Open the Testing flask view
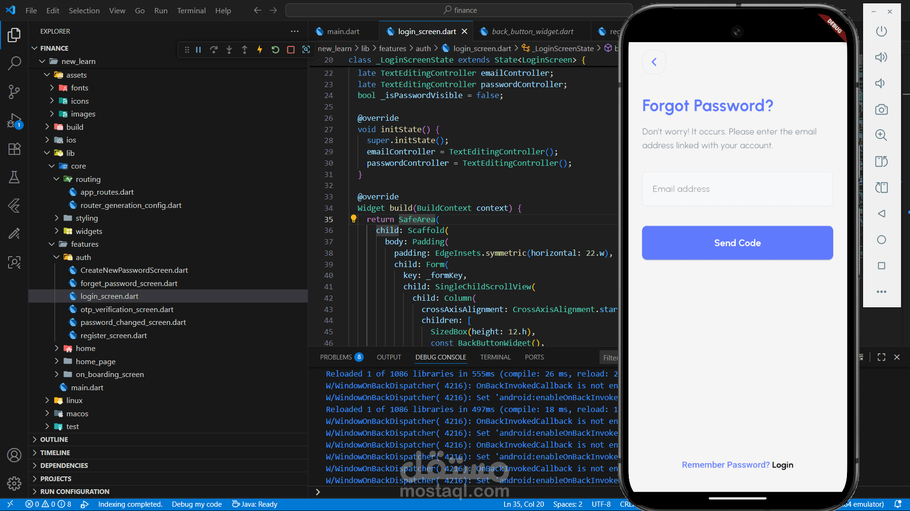910x511 pixels. (14, 177)
